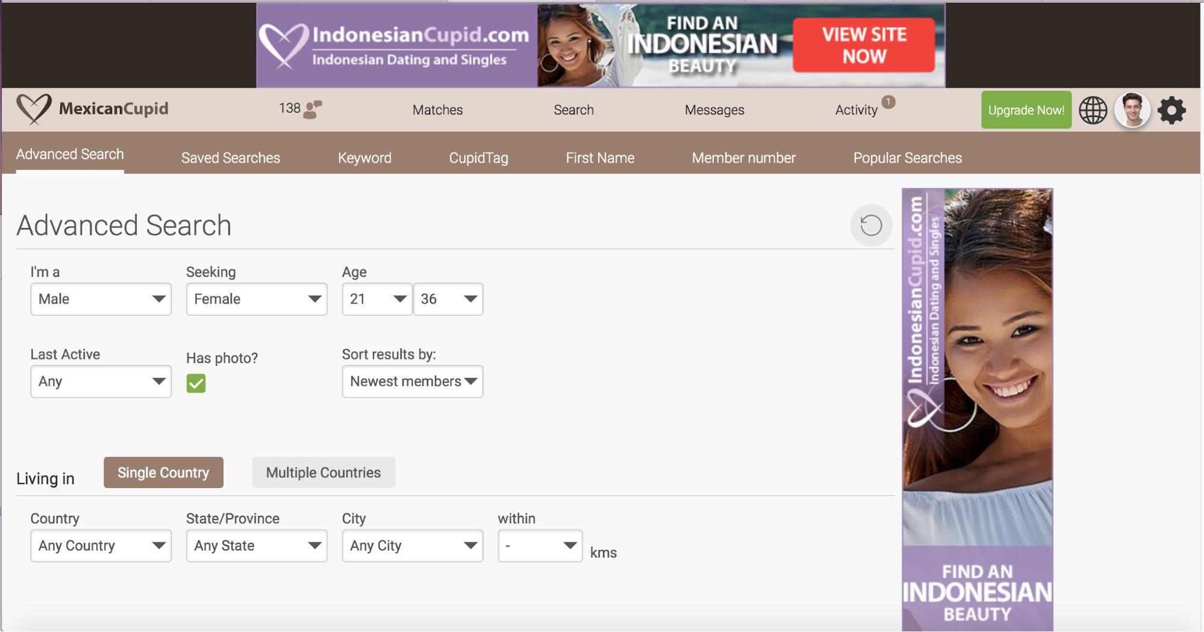Click VIEW SITE NOW banner button

point(864,45)
